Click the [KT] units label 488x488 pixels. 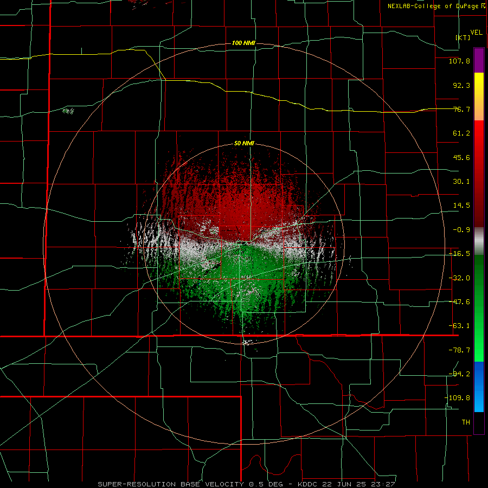463,37
